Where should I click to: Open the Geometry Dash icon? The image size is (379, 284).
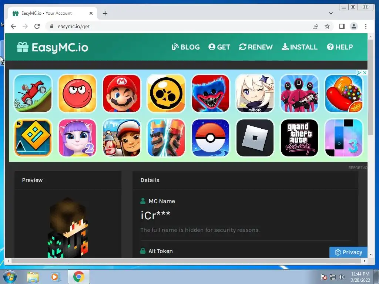tap(33, 138)
